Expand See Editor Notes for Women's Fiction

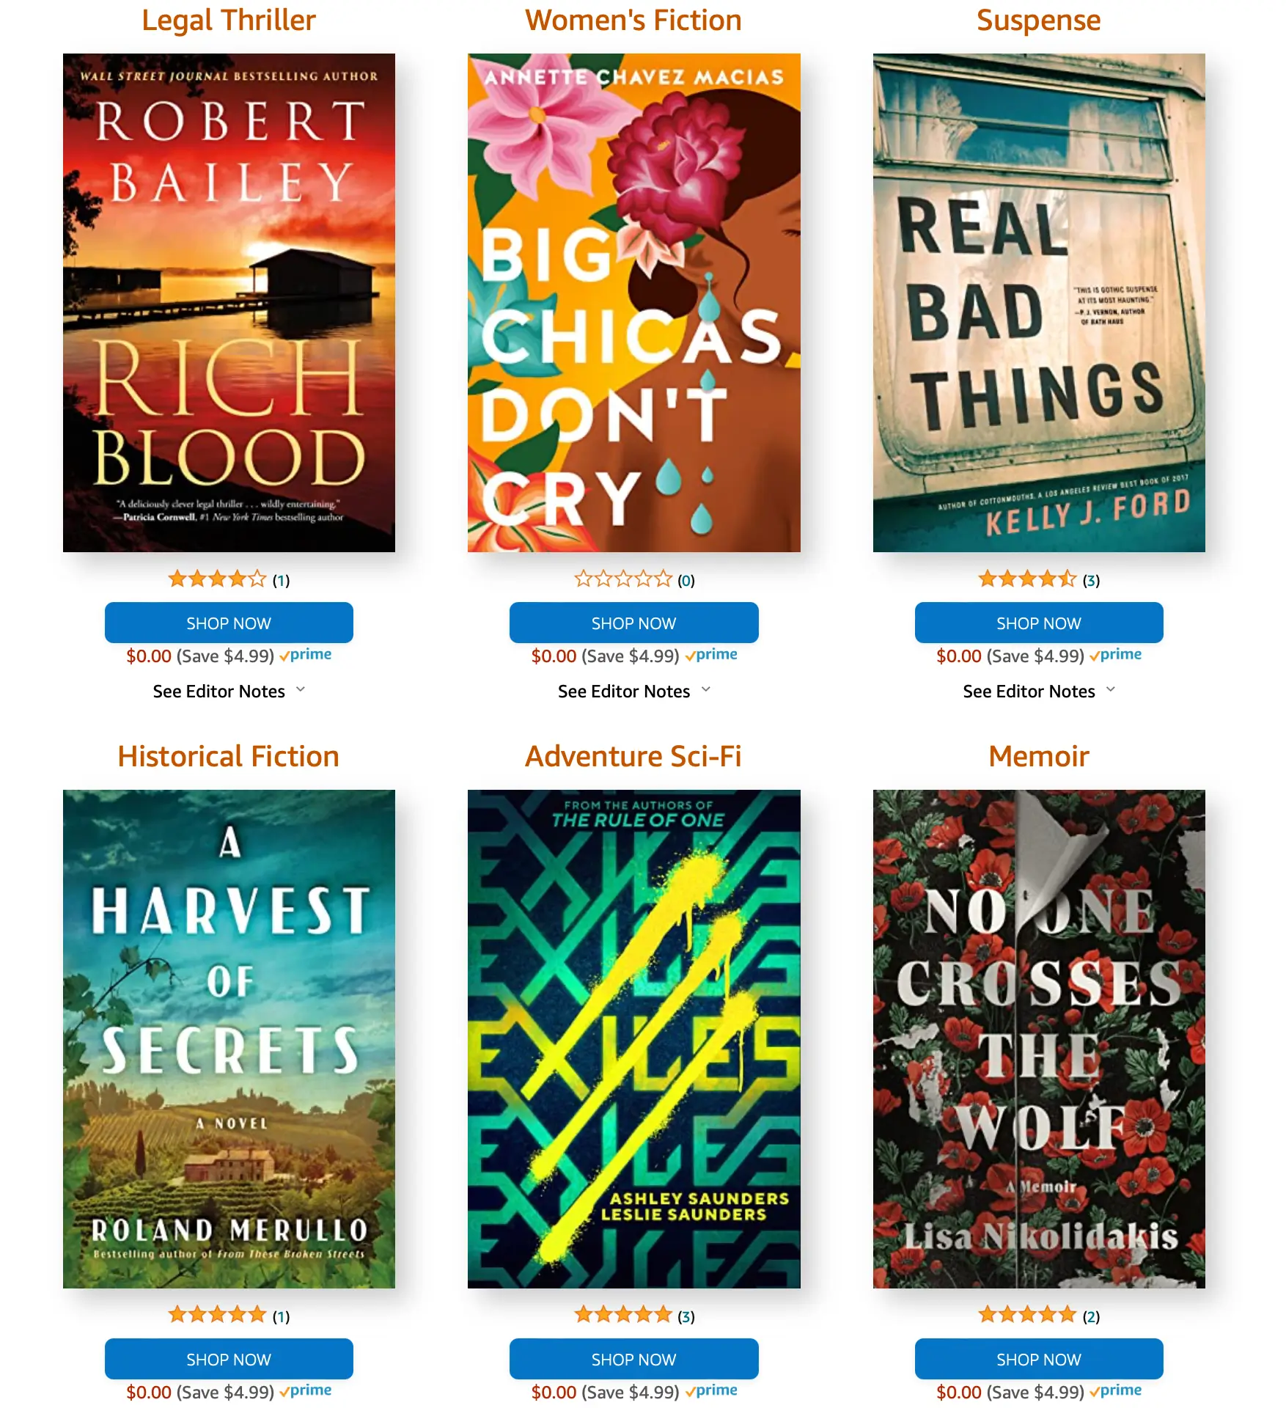click(634, 691)
